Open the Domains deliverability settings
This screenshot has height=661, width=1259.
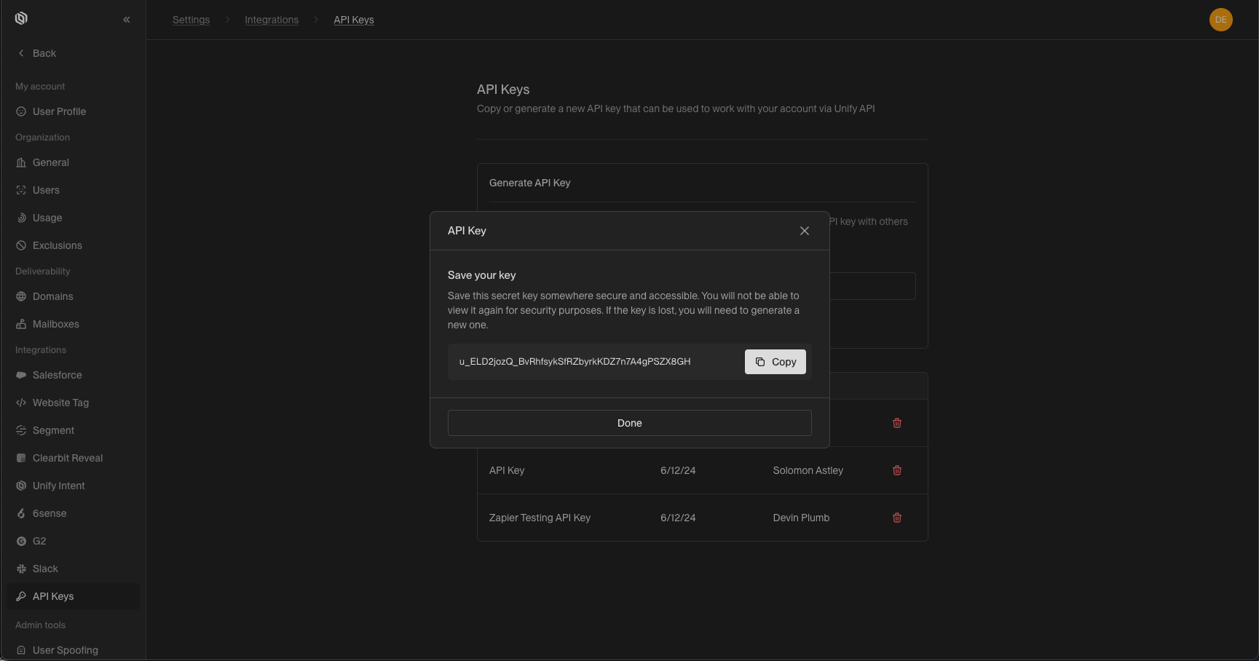[x=52, y=296]
